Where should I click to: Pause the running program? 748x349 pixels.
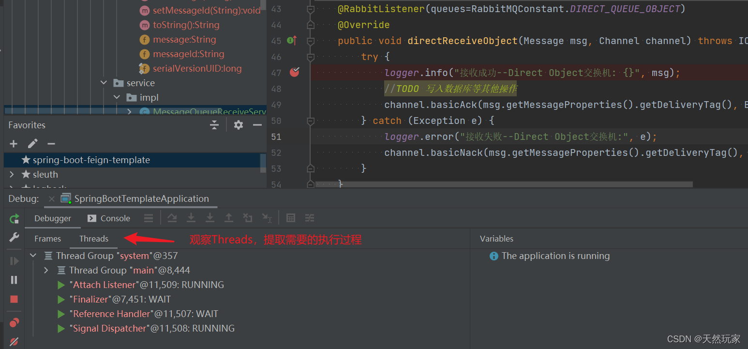14,280
